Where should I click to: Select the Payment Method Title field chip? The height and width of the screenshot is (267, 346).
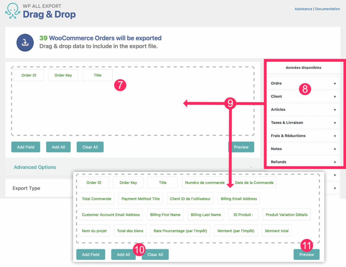(141, 198)
